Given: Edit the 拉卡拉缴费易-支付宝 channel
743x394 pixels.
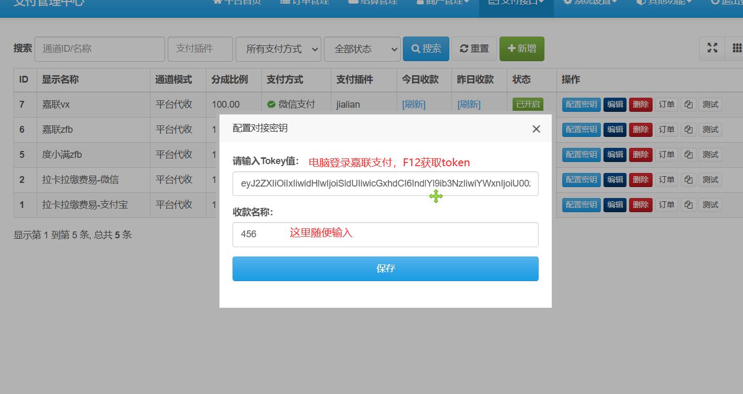Looking at the screenshot, I should click(x=615, y=205).
